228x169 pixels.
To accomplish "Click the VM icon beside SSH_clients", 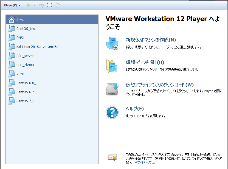I will pyautogui.click(x=12, y=65).
